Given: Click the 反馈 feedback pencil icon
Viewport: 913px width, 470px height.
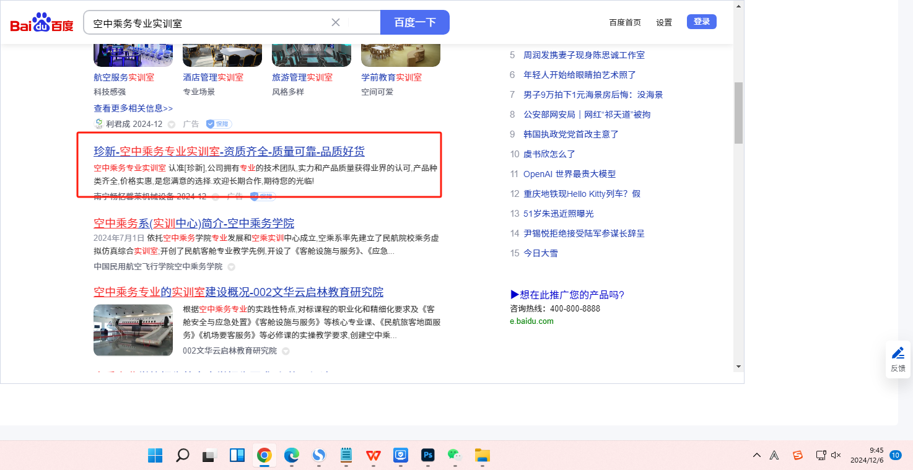Looking at the screenshot, I should tap(898, 353).
